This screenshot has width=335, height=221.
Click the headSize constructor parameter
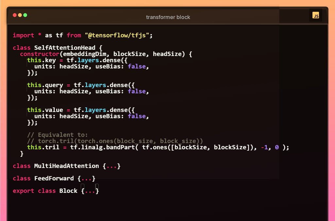click(167, 54)
